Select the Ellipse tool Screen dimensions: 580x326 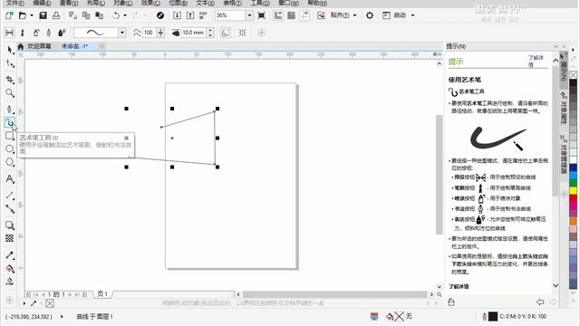tap(10, 149)
